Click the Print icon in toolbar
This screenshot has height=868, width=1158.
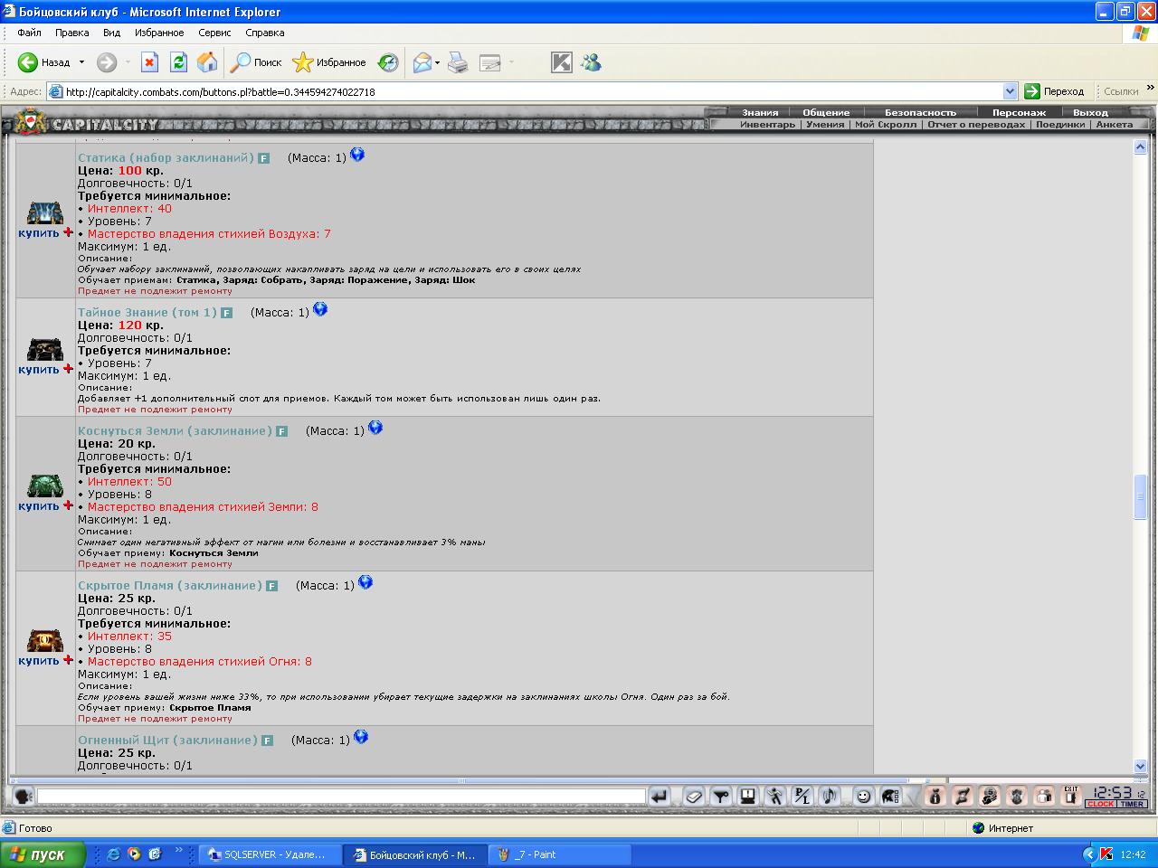(x=459, y=62)
